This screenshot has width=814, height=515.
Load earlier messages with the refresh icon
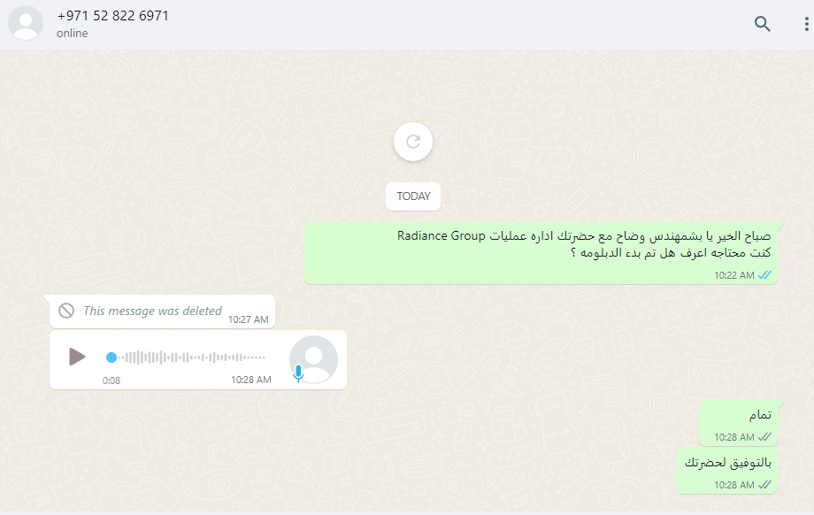coord(413,142)
